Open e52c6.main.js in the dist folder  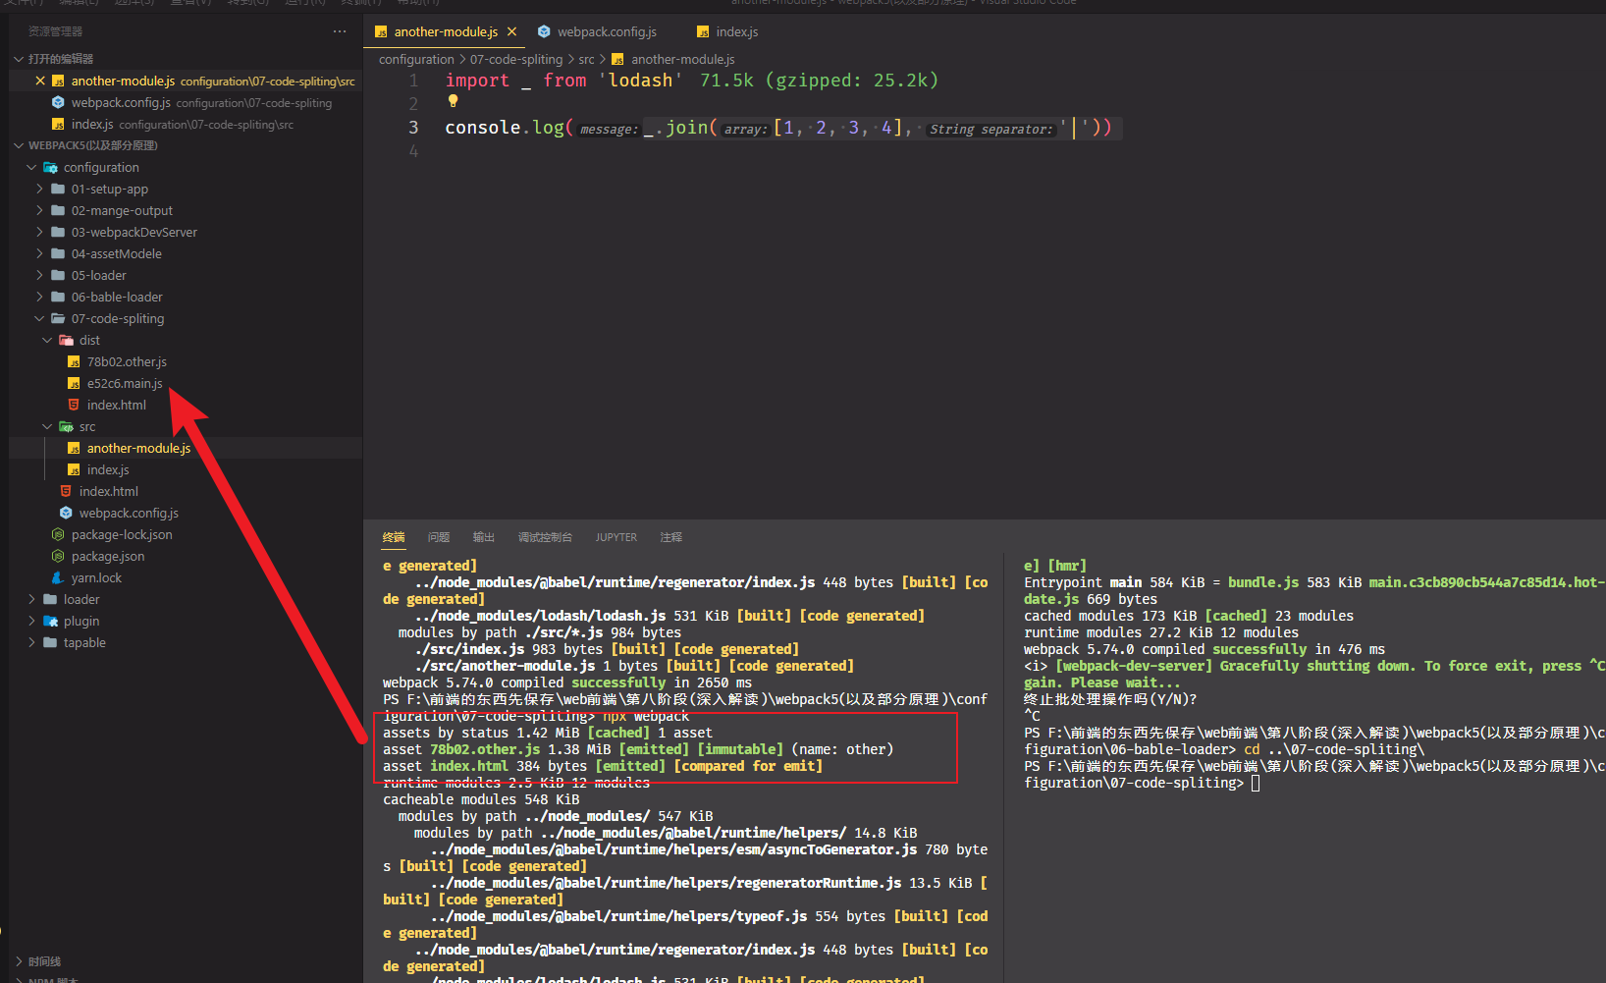click(x=125, y=383)
